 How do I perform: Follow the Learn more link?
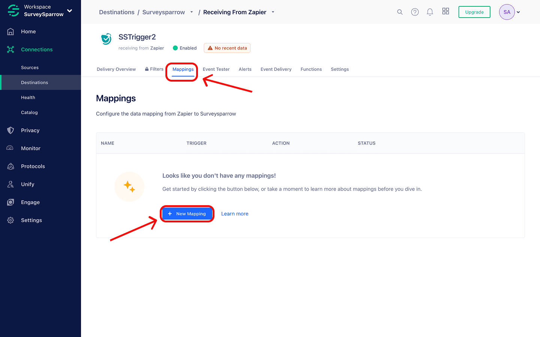point(235,214)
